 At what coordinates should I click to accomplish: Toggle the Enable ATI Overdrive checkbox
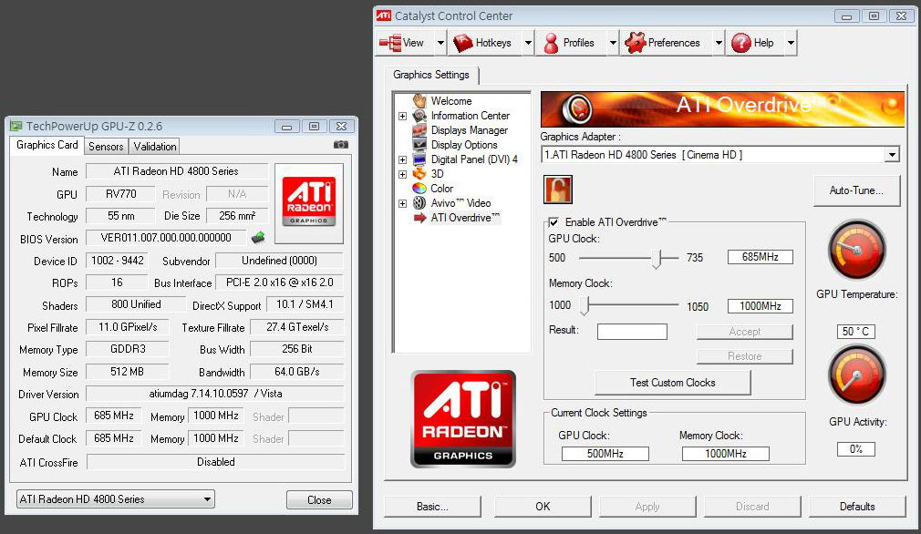(554, 221)
